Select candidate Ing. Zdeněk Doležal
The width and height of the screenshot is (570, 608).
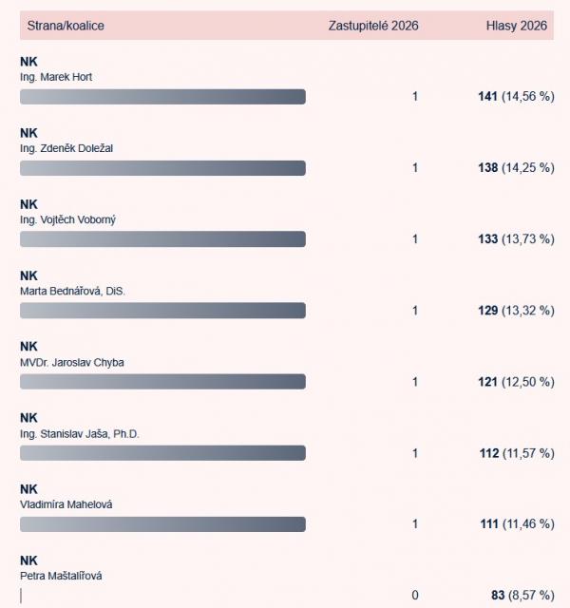pos(66,148)
